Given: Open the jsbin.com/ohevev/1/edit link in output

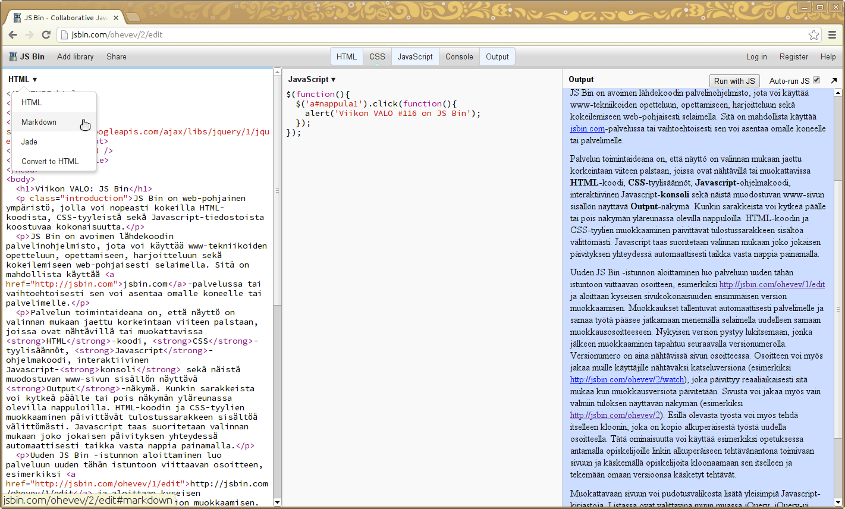Looking at the screenshot, I should (772, 284).
